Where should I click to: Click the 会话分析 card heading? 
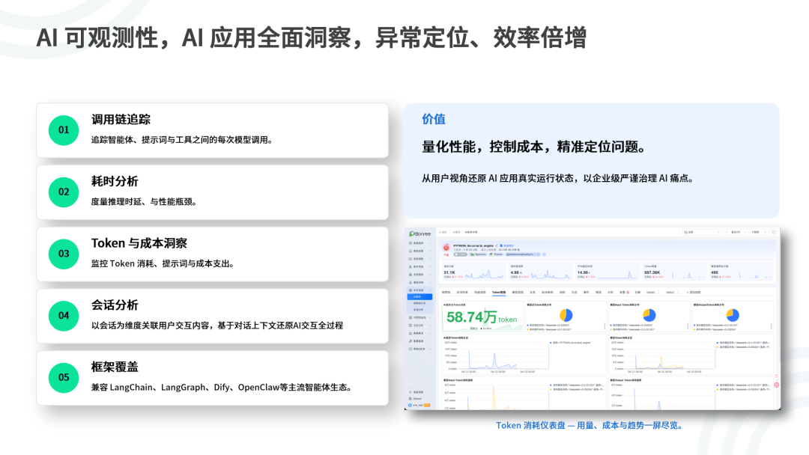pos(115,305)
